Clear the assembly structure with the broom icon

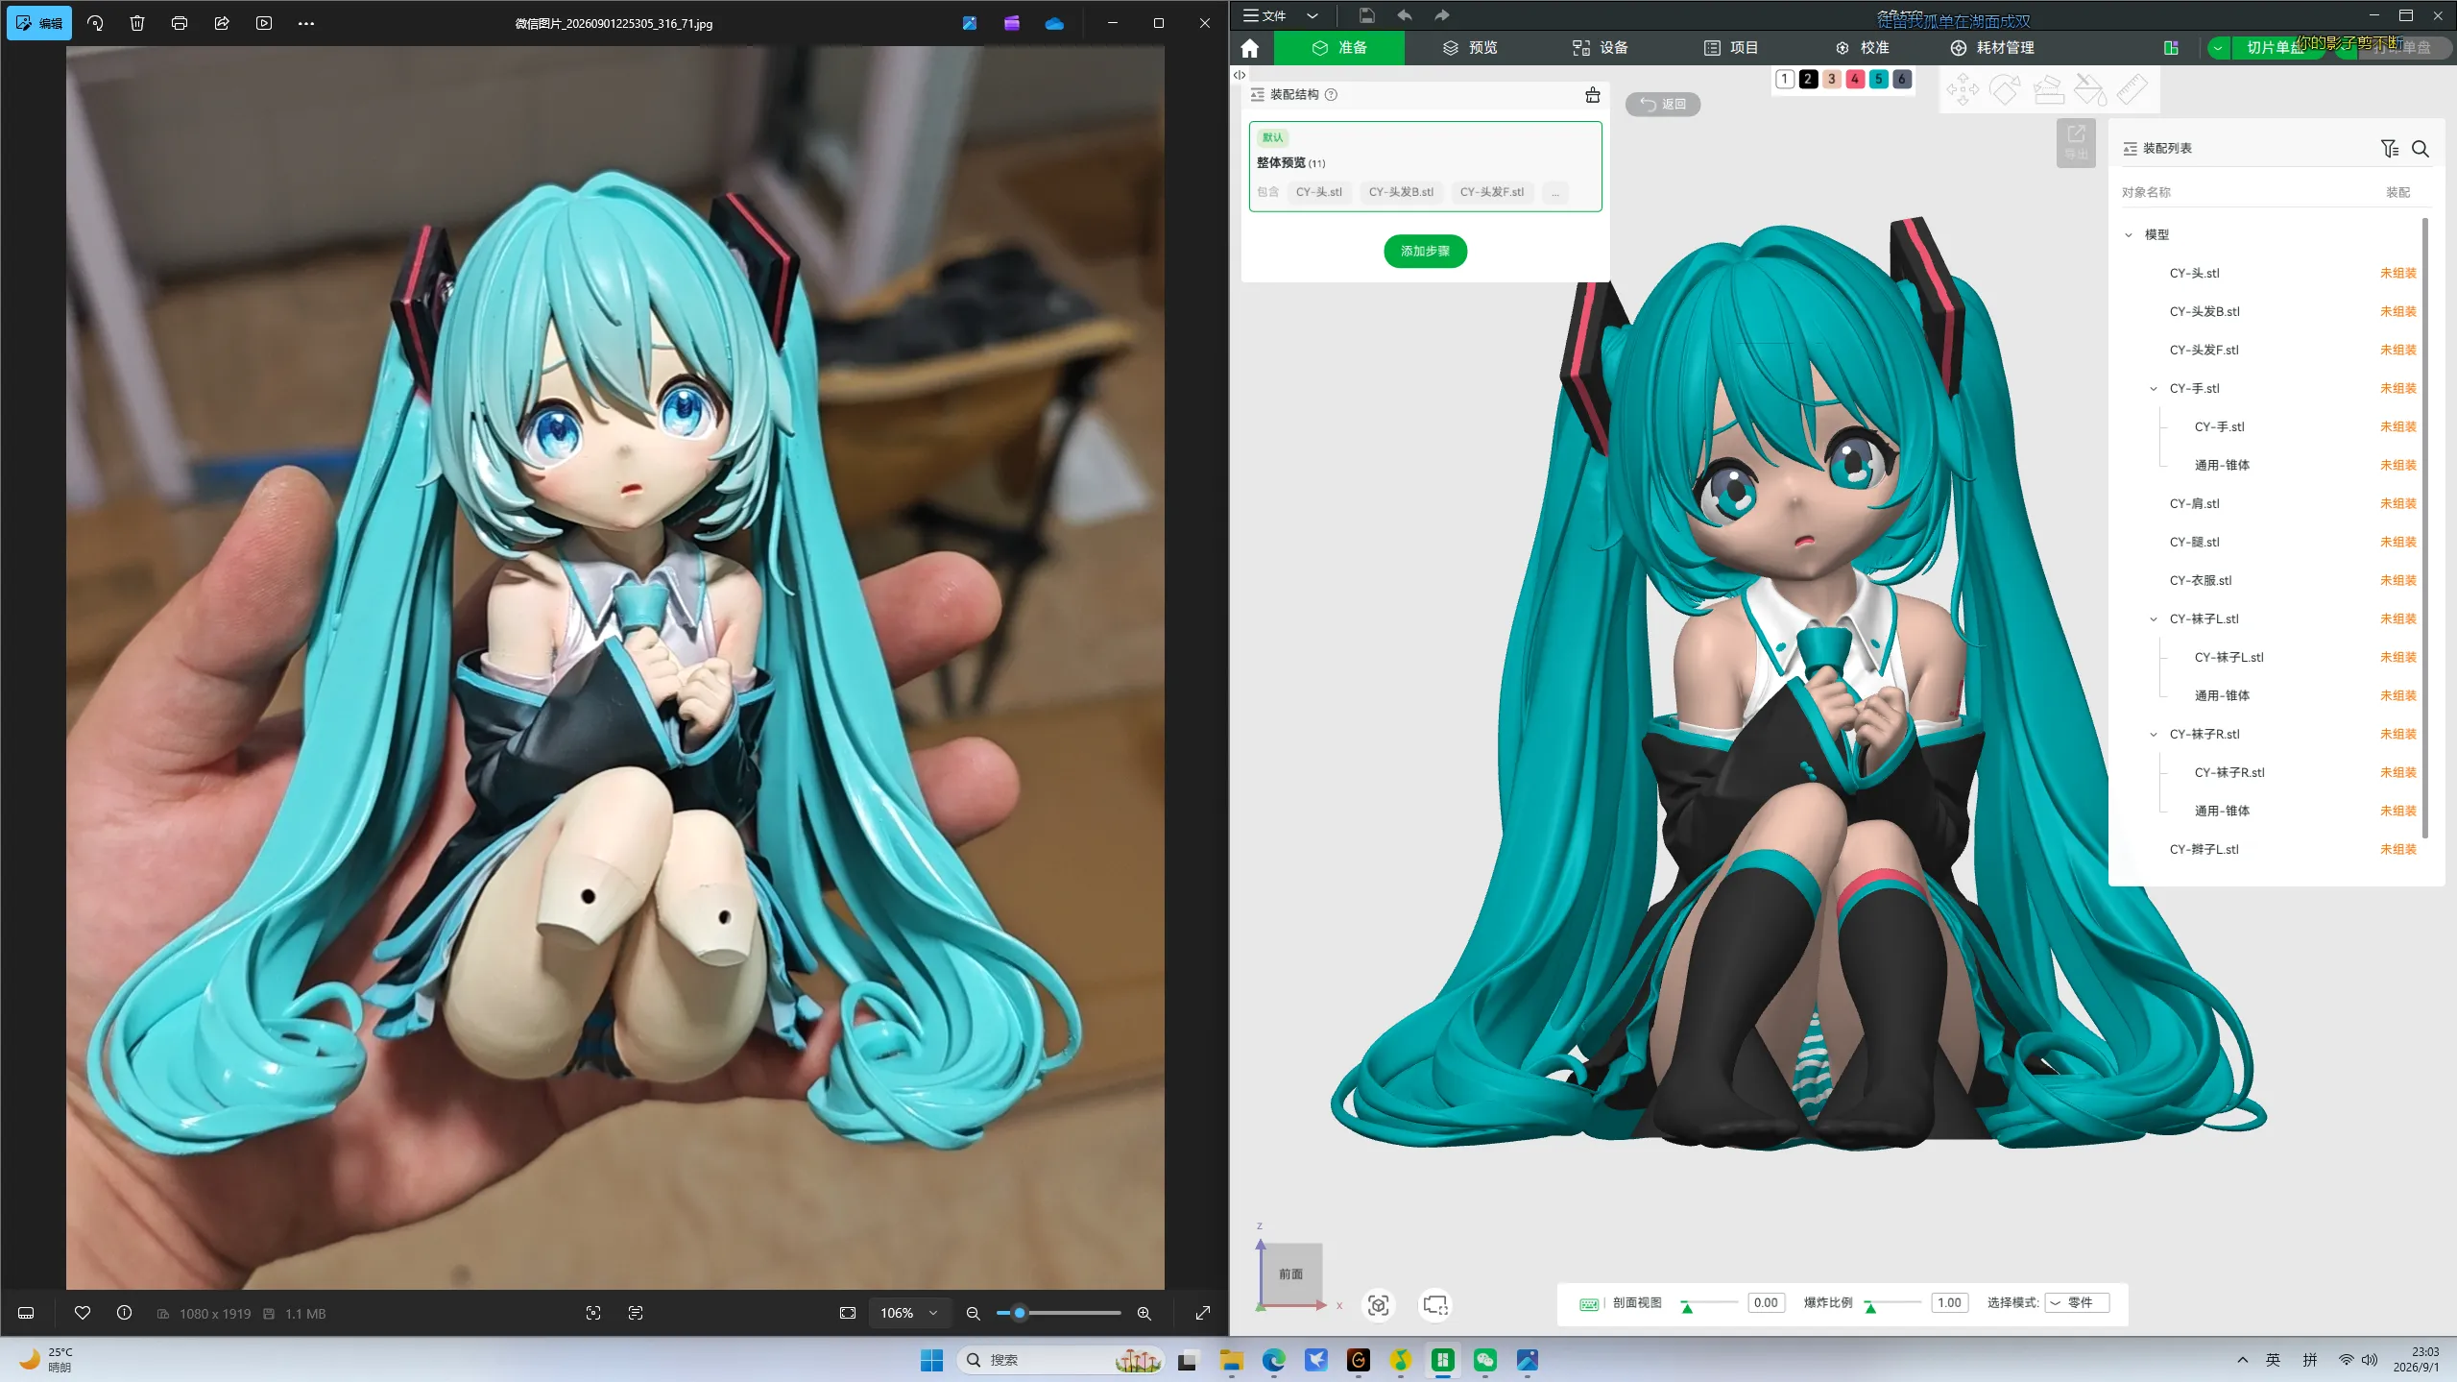pyautogui.click(x=1593, y=94)
